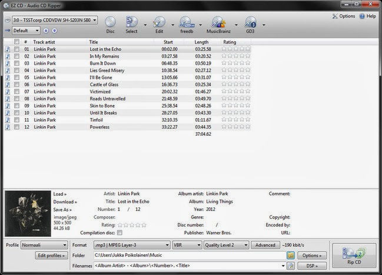Open the VBR bitrate mode dropdown
Viewport: 382px width, 275px height.
[187, 245]
